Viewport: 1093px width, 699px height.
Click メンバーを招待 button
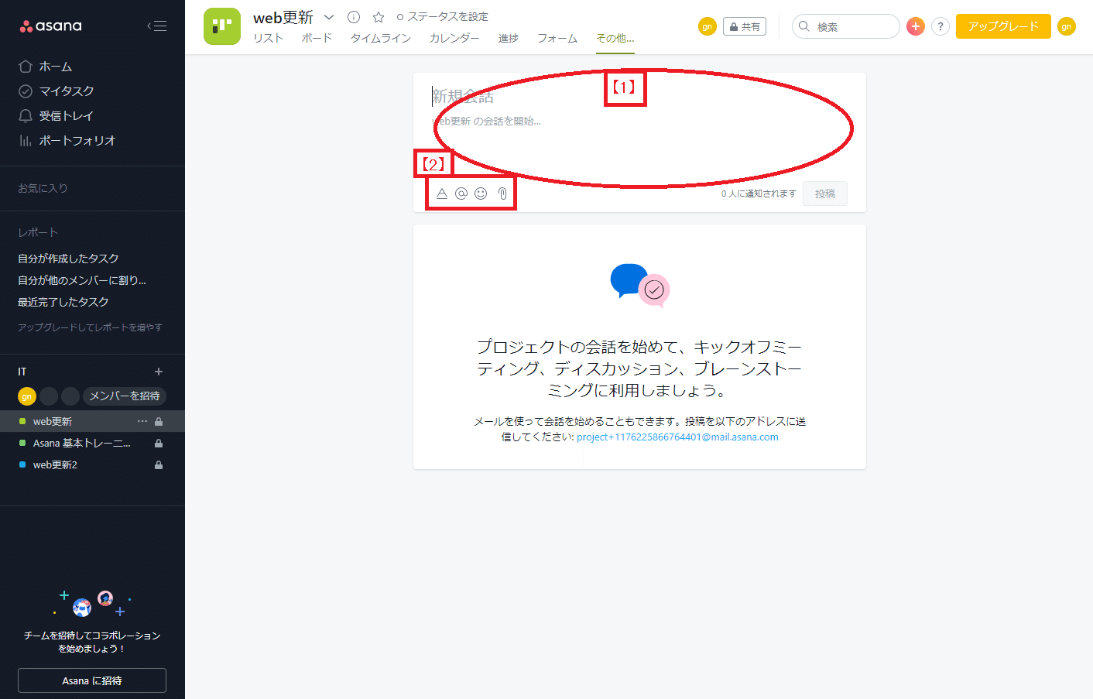[125, 396]
